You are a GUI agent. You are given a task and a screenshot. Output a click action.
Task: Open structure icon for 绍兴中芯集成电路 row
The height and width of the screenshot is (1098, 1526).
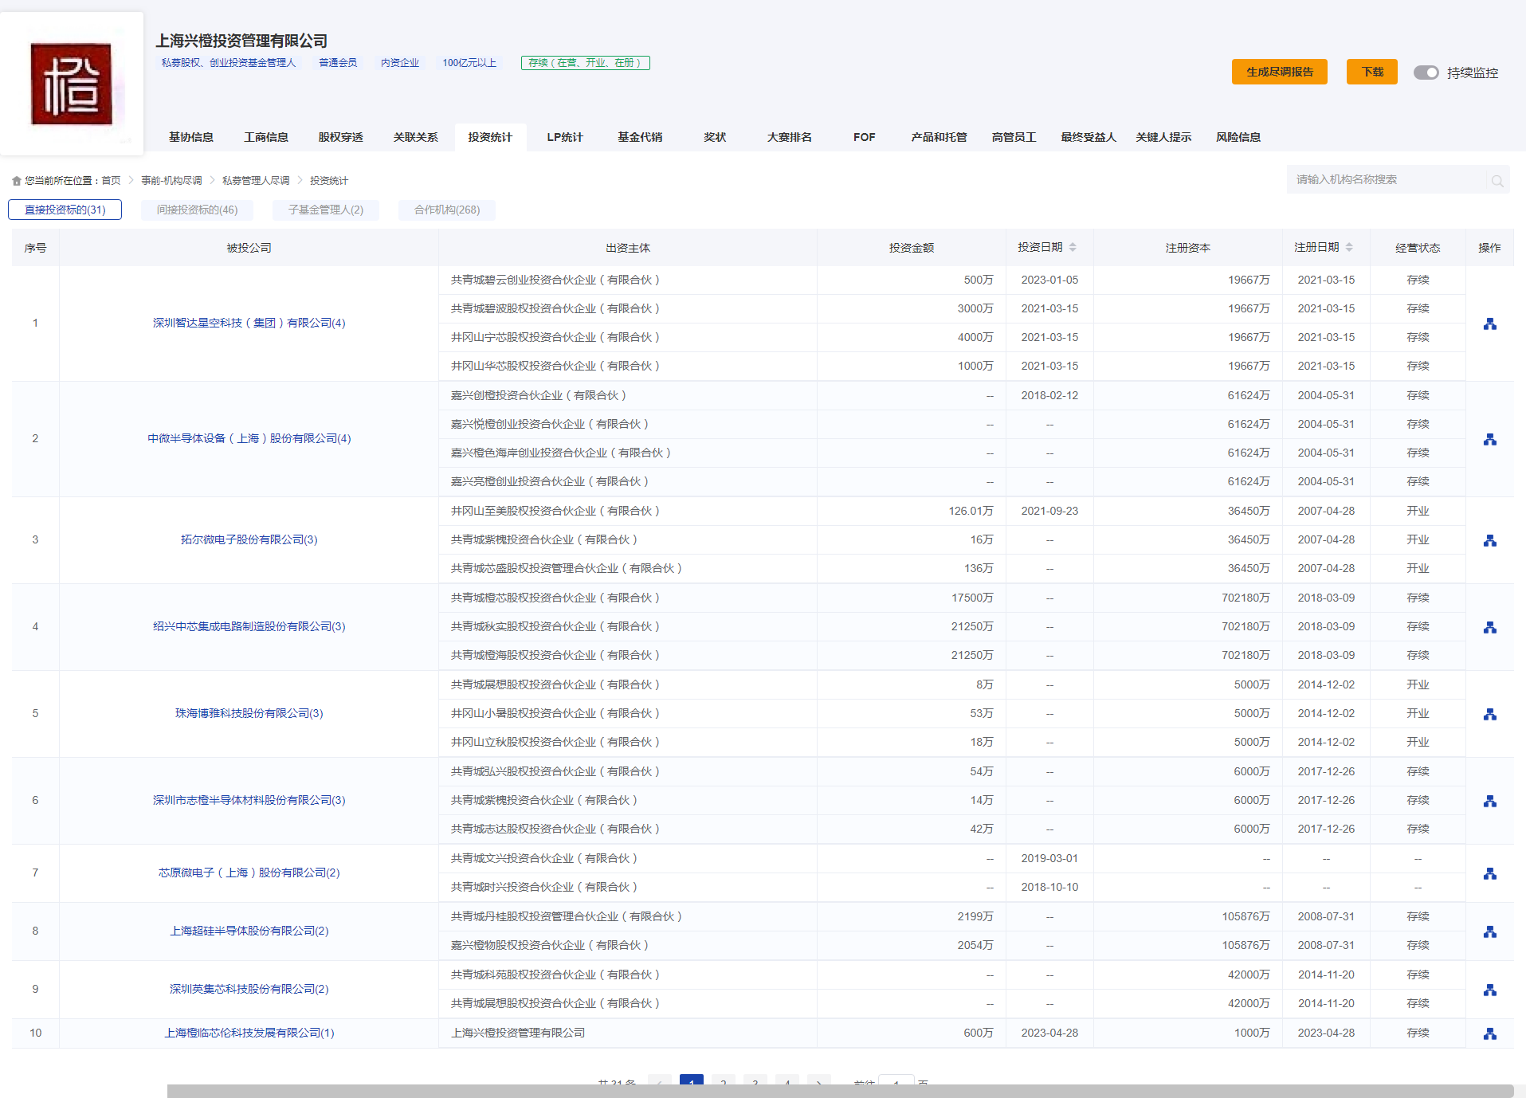[1489, 627]
